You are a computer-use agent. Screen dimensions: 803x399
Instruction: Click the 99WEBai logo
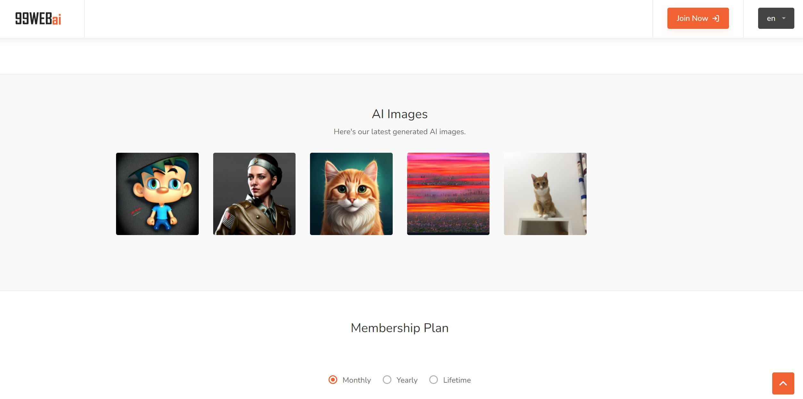(x=38, y=19)
